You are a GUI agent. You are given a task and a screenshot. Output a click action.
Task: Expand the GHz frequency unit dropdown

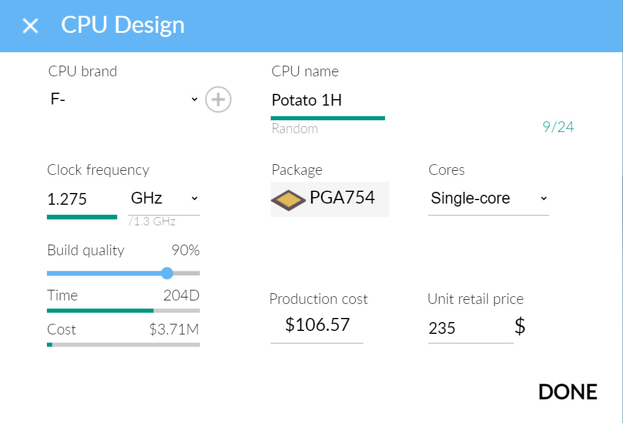click(164, 198)
